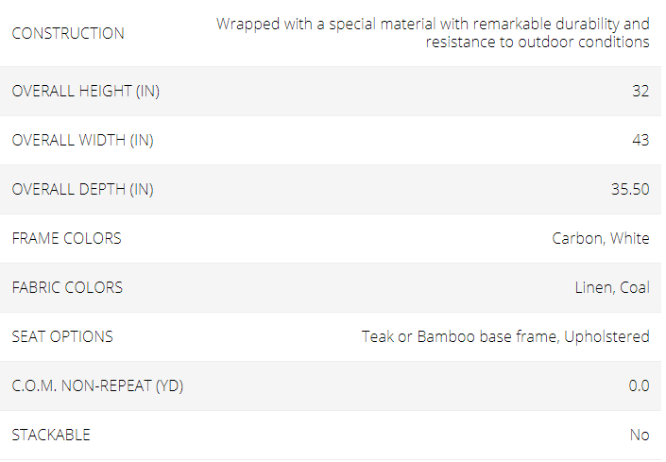Image resolution: width=666 pixels, height=462 pixels.
Task: Click the SEAT OPTIONS label
Action: pos(62,336)
